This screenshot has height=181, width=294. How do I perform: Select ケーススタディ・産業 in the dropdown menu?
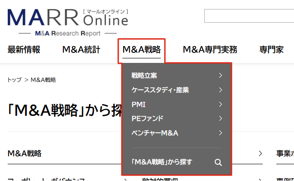(160, 90)
